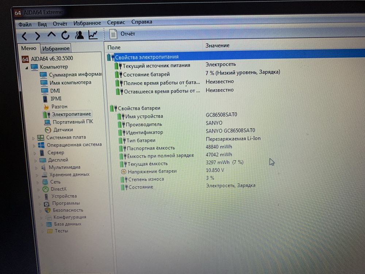Screen dimensions: 365x274
Task: Click the Устройства device icon
Action: coord(46,197)
